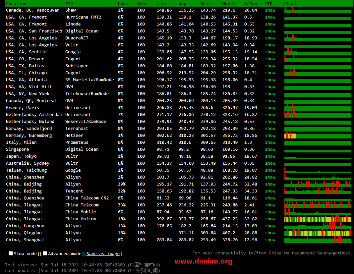Show MTR for Australia, Sydney row
Screen dimensions: 354x274
point(270,163)
